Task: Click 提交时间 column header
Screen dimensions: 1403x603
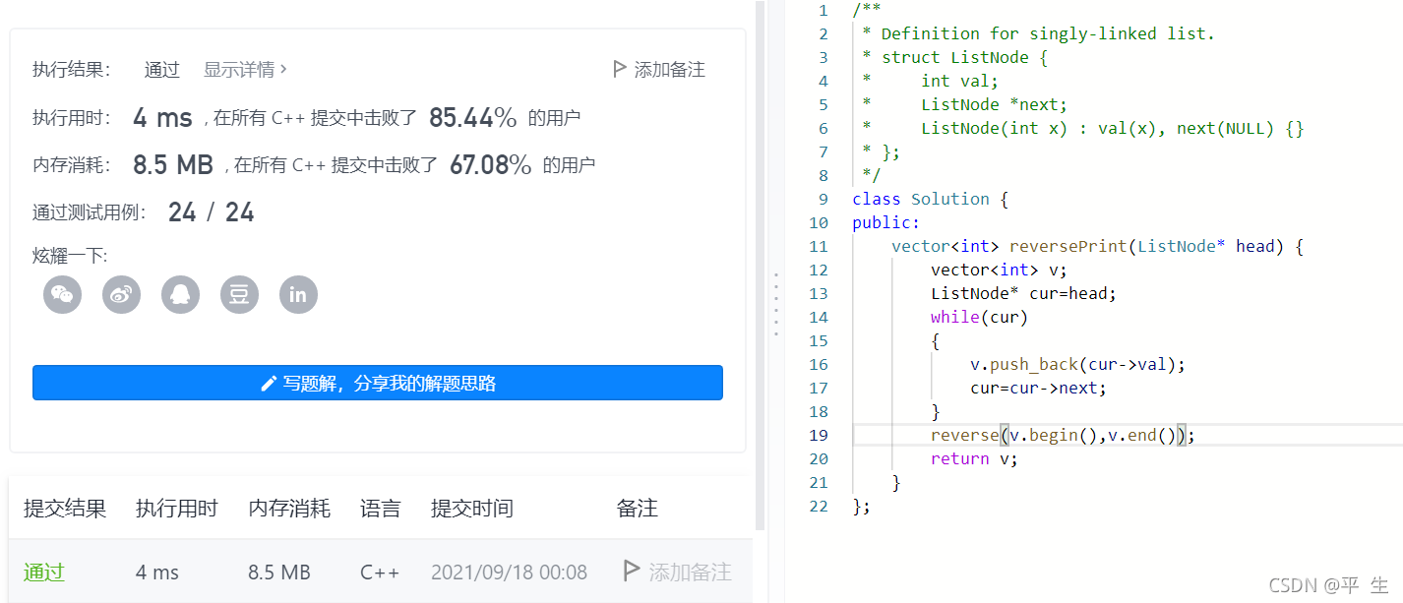Action: click(472, 509)
